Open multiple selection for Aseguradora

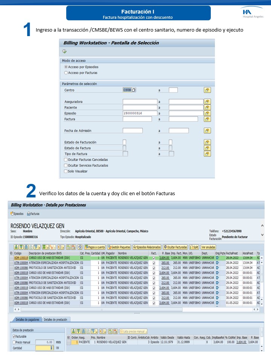[207, 102]
